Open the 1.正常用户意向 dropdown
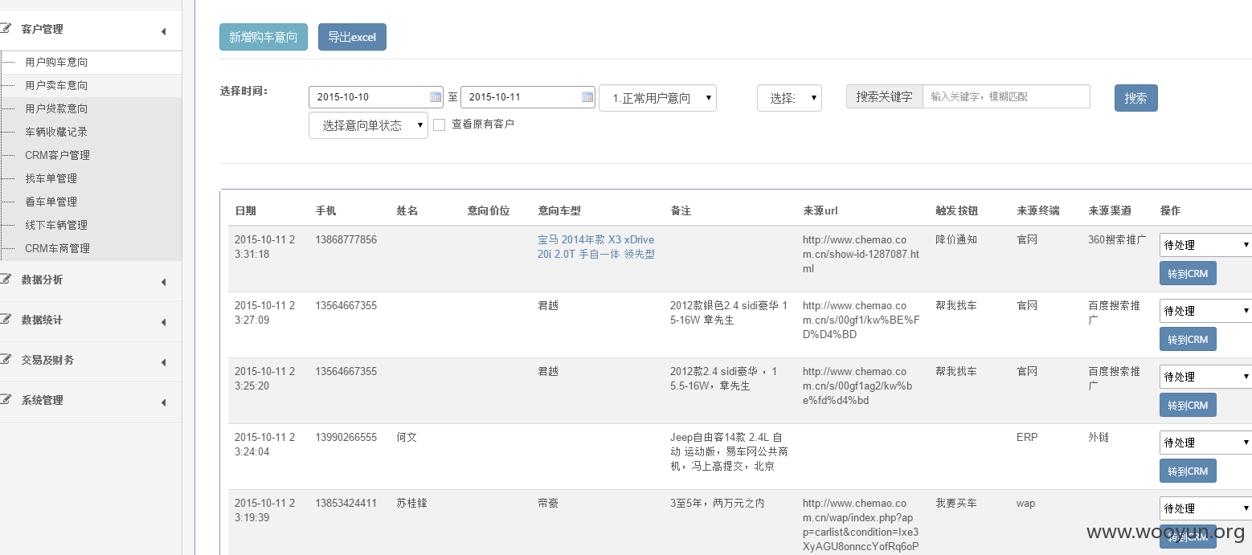1252x555 pixels. click(657, 98)
